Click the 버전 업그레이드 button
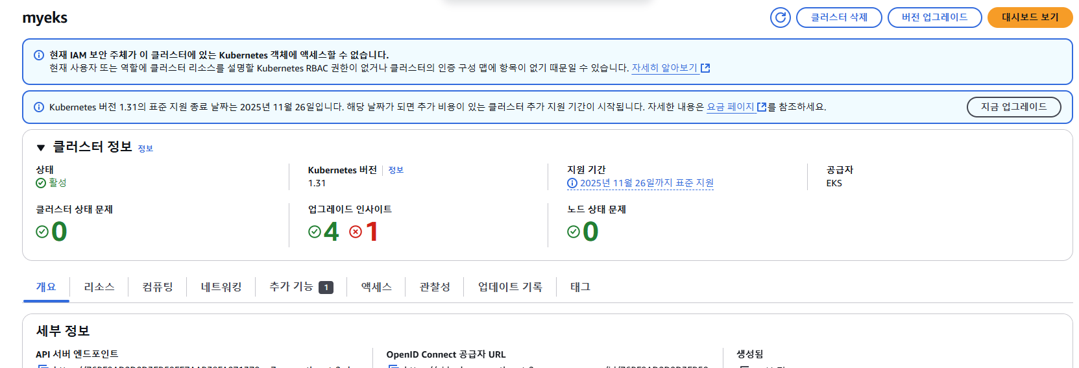 [x=934, y=18]
